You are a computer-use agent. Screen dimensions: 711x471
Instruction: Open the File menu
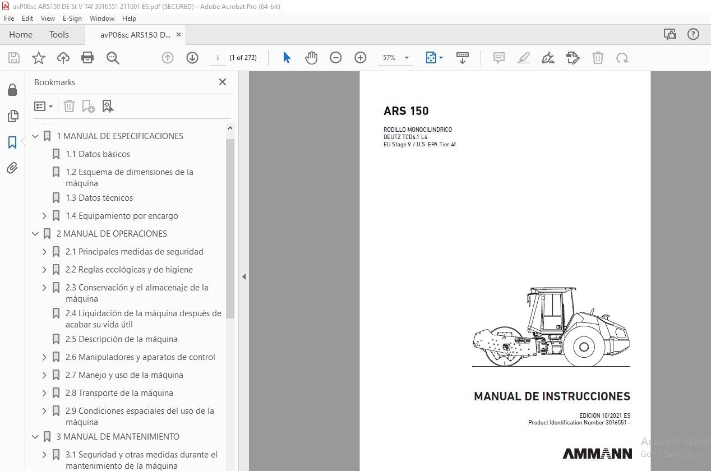9,19
